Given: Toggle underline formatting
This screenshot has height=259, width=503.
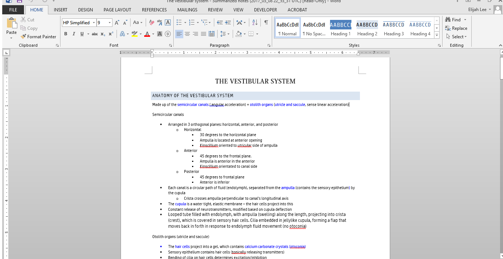Looking at the screenshot, I should tap(81, 34).
